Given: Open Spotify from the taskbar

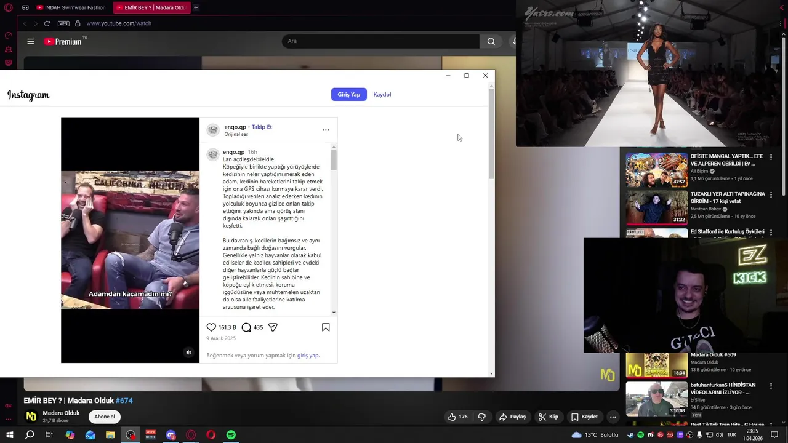Looking at the screenshot, I should (231, 435).
